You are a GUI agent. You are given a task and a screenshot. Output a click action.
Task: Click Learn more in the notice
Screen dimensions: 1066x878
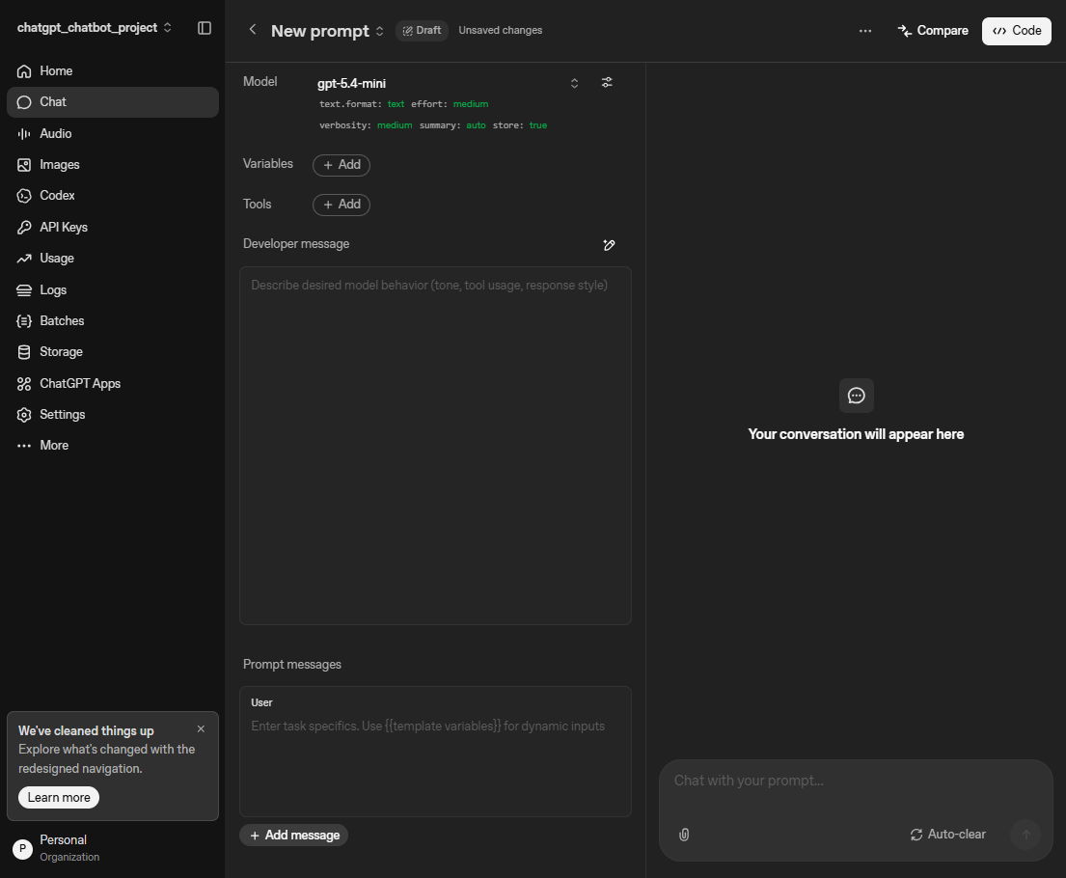[59, 797]
